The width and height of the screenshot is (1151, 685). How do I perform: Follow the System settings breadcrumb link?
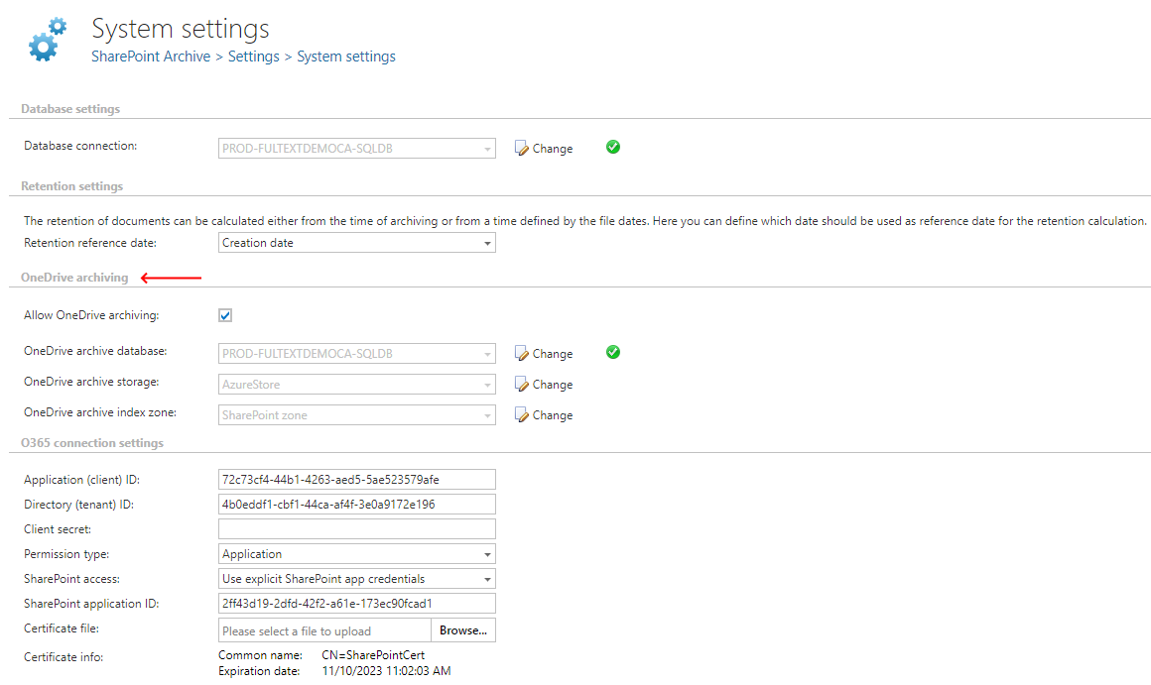coord(345,57)
